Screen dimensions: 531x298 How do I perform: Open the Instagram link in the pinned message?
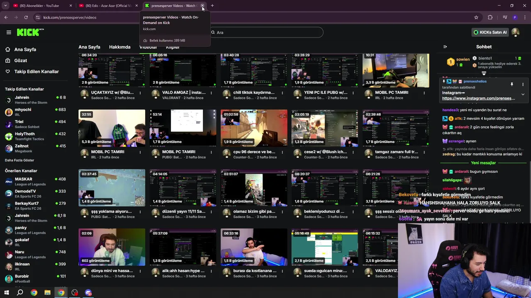pyautogui.click(x=478, y=99)
